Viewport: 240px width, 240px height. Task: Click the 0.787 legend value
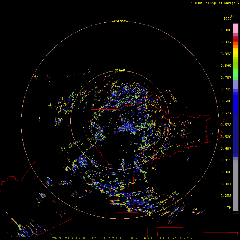pyautogui.click(x=226, y=77)
